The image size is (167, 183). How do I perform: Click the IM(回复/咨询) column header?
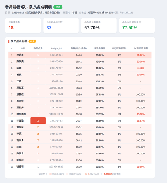click(119, 48)
